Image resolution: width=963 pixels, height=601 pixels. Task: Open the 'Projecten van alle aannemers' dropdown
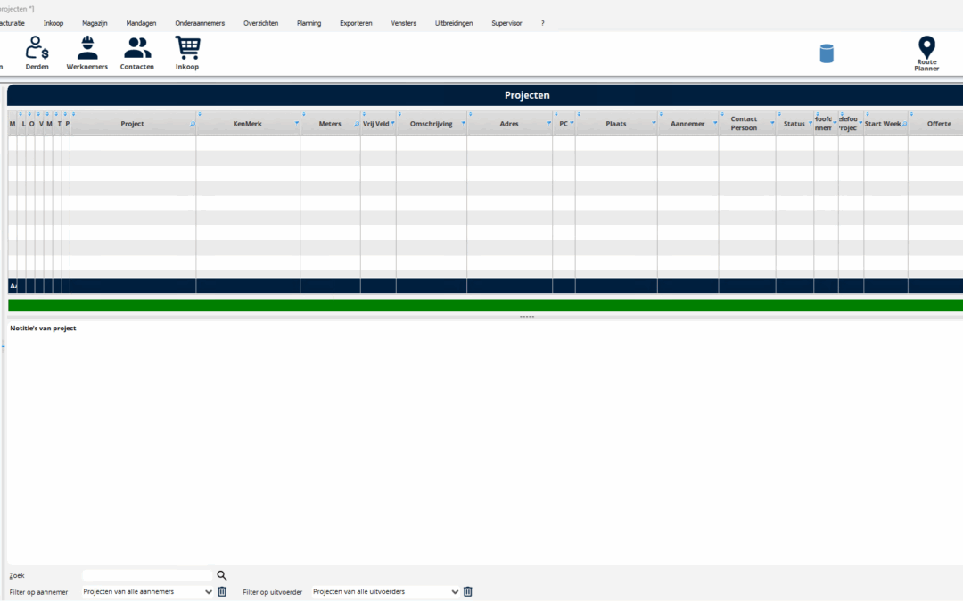coord(147,591)
